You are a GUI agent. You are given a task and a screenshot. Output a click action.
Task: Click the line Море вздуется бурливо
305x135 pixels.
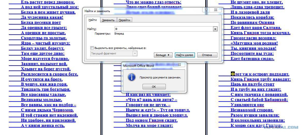pyautogui.click(x=45, y=59)
